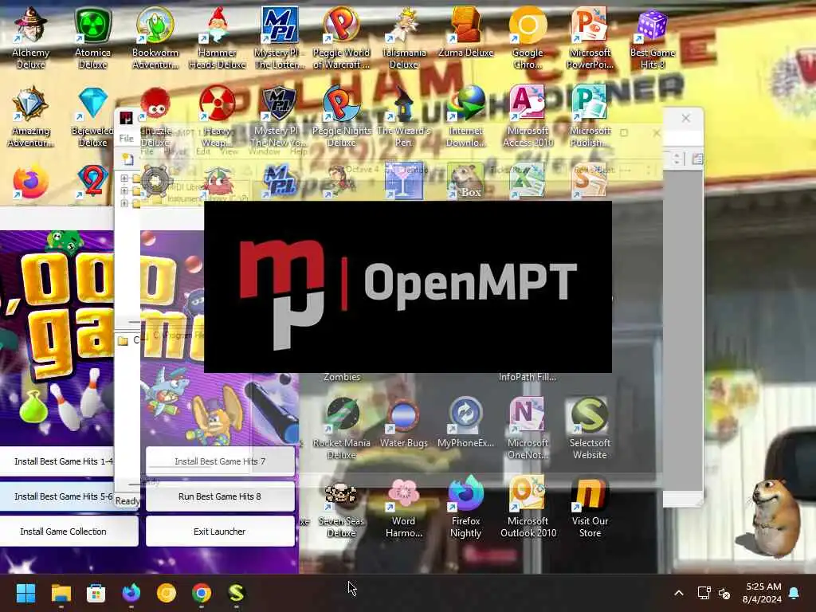Open the Excel desktop shortcut icon
Viewport: 816px width, 612px height.
527,180
